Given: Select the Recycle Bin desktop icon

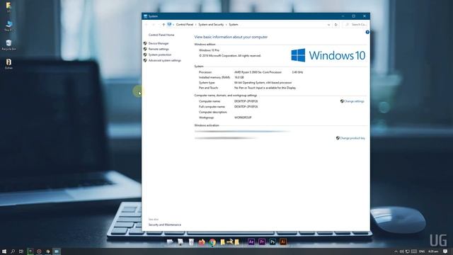Looking at the screenshot, I should (8, 45).
